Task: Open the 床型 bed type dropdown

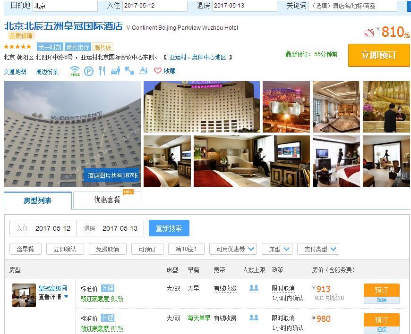Action: [x=277, y=249]
